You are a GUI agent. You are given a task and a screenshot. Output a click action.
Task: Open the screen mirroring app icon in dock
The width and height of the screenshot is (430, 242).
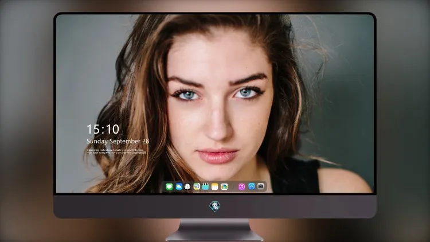click(197, 187)
